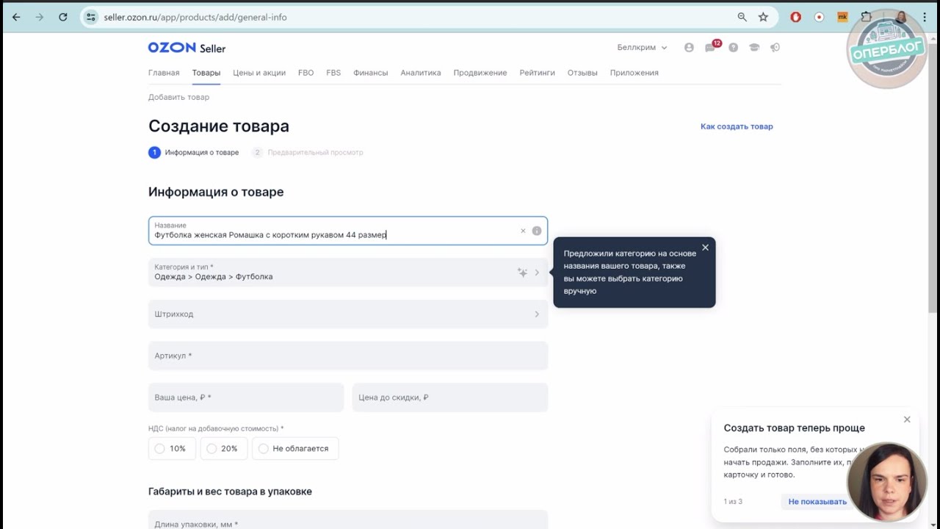Screen dimensions: 940x529
Task: Open the megaphone announcements icon
Action: tap(775, 48)
